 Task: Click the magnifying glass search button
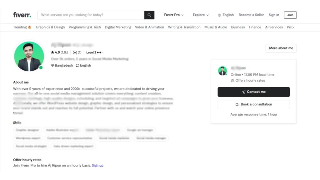(x=149, y=15)
